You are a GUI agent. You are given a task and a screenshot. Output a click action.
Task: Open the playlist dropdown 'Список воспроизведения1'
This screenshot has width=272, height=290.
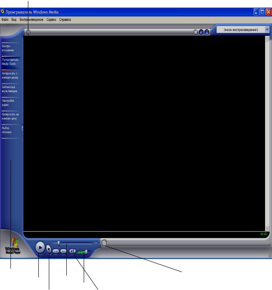click(243, 30)
